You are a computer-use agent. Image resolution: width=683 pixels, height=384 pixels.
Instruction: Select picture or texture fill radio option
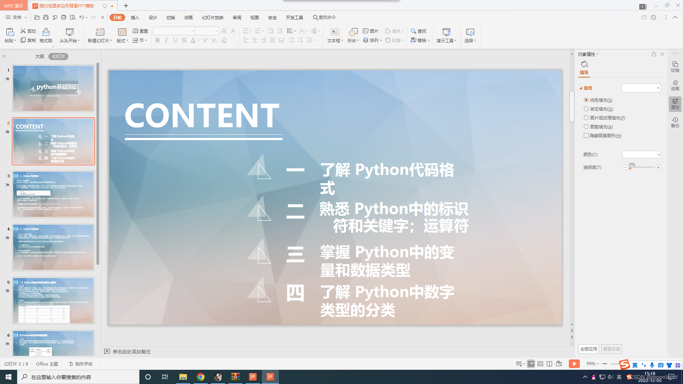[x=586, y=118]
